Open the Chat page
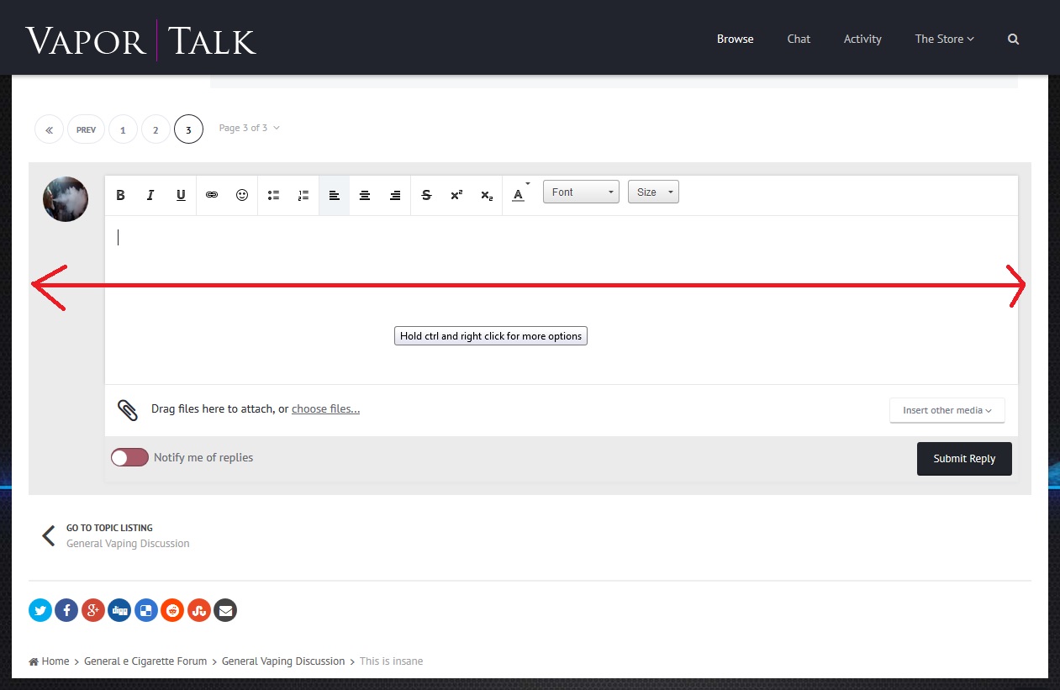This screenshot has height=690, width=1060. click(799, 39)
